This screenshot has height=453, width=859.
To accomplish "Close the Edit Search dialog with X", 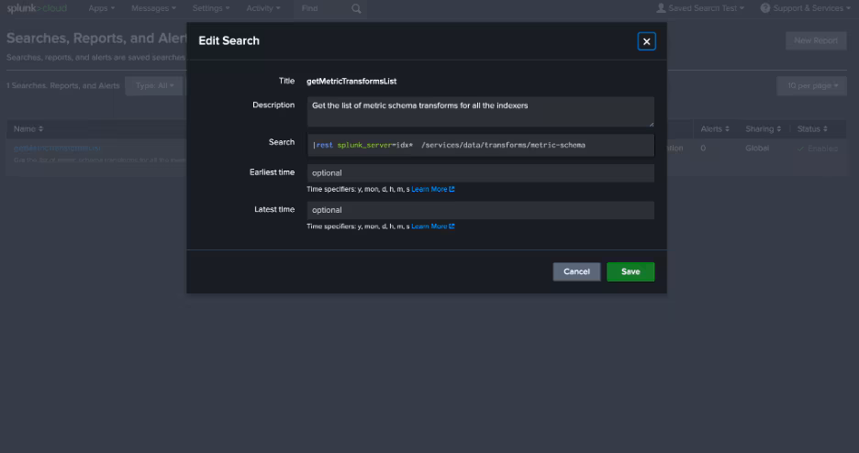I will pyautogui.click(x=646, y=41).
